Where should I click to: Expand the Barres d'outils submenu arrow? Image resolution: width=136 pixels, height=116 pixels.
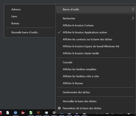point(133,9)
